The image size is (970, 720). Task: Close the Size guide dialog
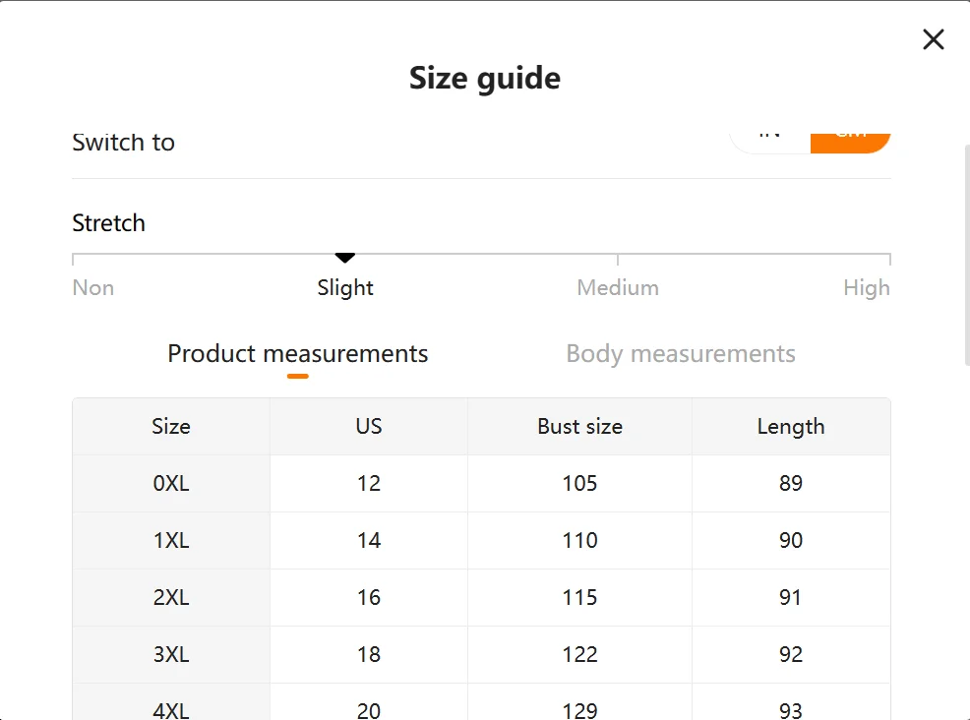933,39
